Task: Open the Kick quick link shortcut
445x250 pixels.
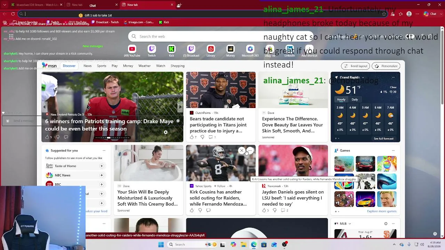Action: 171,51
